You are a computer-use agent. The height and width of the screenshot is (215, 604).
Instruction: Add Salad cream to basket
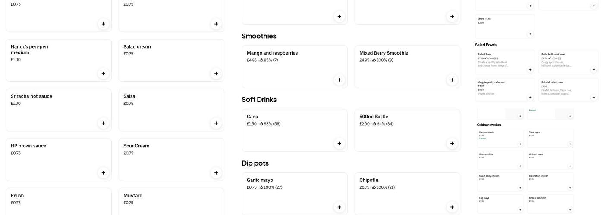point(216,74)
